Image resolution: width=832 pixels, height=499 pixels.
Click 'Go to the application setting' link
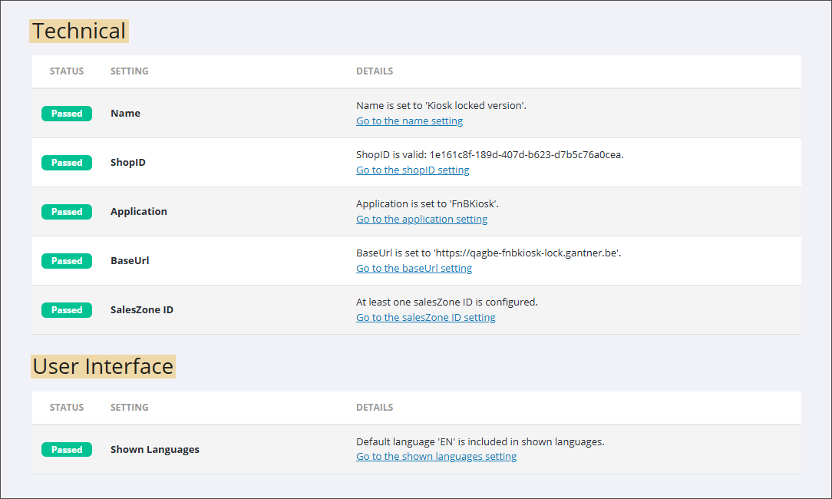pyautogui.click(x=421, y=220)
